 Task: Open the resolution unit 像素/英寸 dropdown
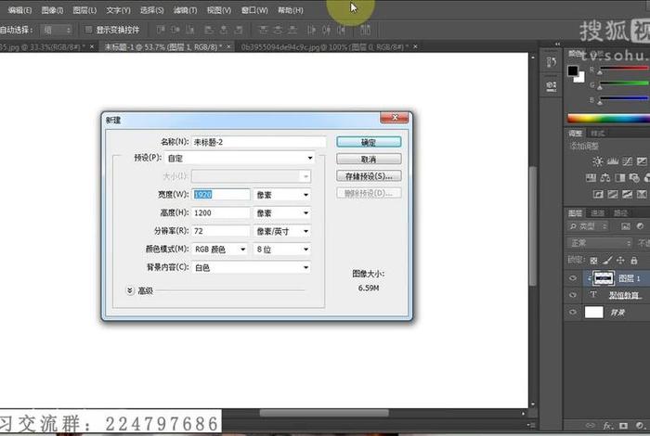[x=281, y=231]
